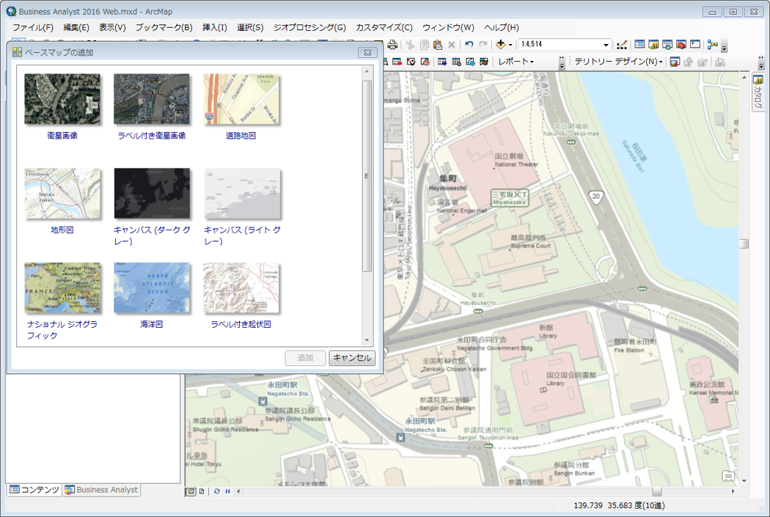Open the ヘルプ(H) menu

(502, 27)
